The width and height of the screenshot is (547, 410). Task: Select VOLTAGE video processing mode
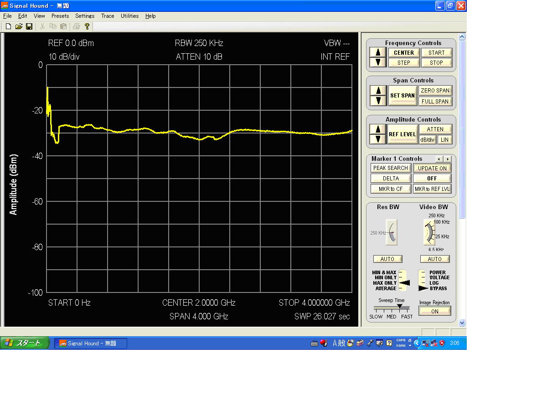(x=439, y=277)
